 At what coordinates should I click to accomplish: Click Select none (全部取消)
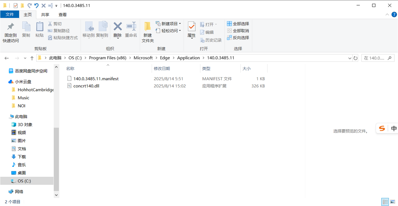click(x=238, y=31)
